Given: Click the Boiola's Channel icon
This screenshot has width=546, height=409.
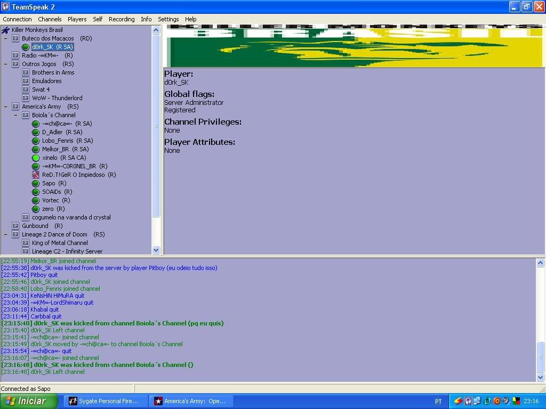Looking at the screenshot, I should coord(26,115).
